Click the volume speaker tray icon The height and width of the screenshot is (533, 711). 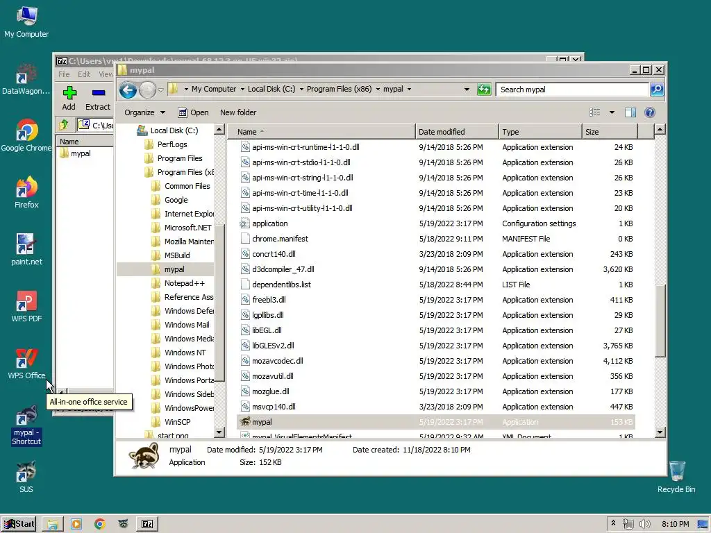click(x=644, y=525)
